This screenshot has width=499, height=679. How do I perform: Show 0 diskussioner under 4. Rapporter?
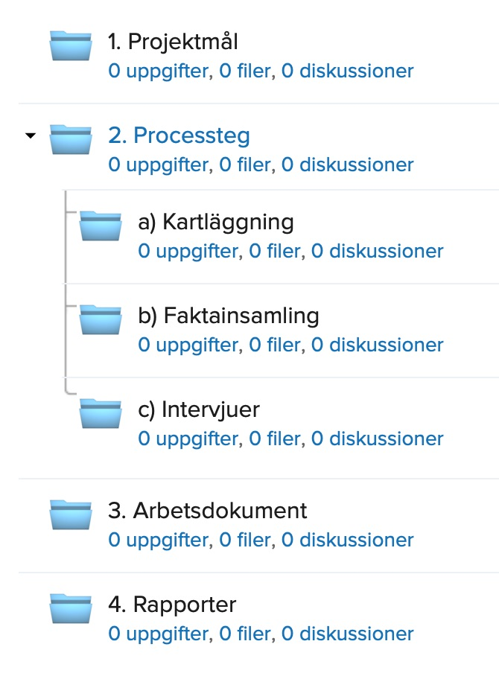pyautogui.click(x=347, y=634)
